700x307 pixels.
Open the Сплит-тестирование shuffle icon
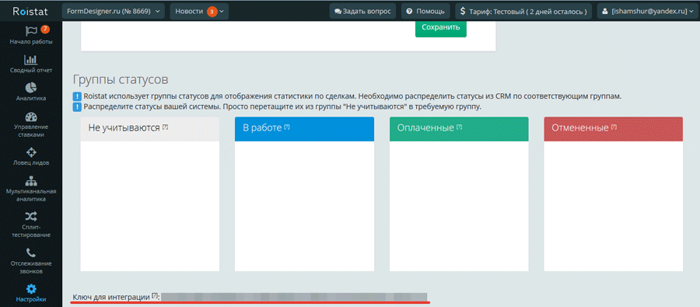coord(31,217)
